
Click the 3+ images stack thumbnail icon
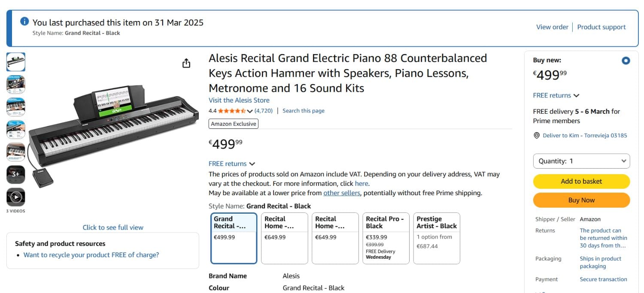pyautogui.click(x=15, y=175)
